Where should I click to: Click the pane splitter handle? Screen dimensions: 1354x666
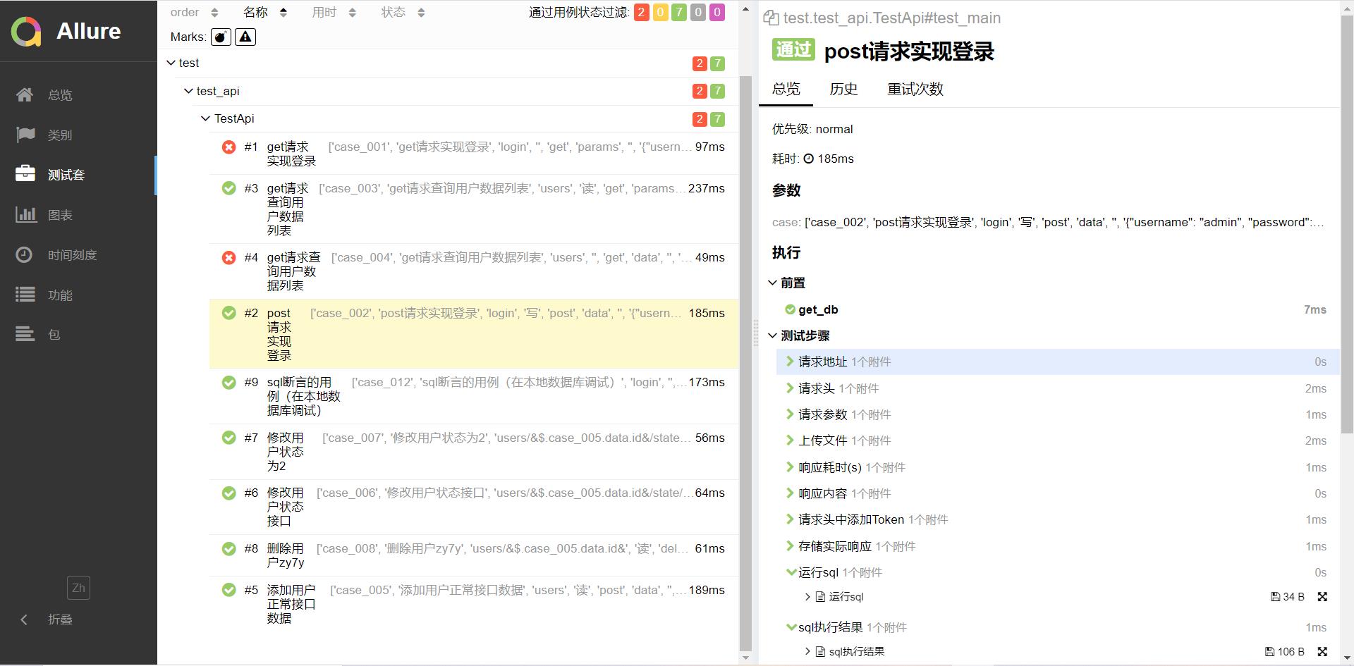755,333
